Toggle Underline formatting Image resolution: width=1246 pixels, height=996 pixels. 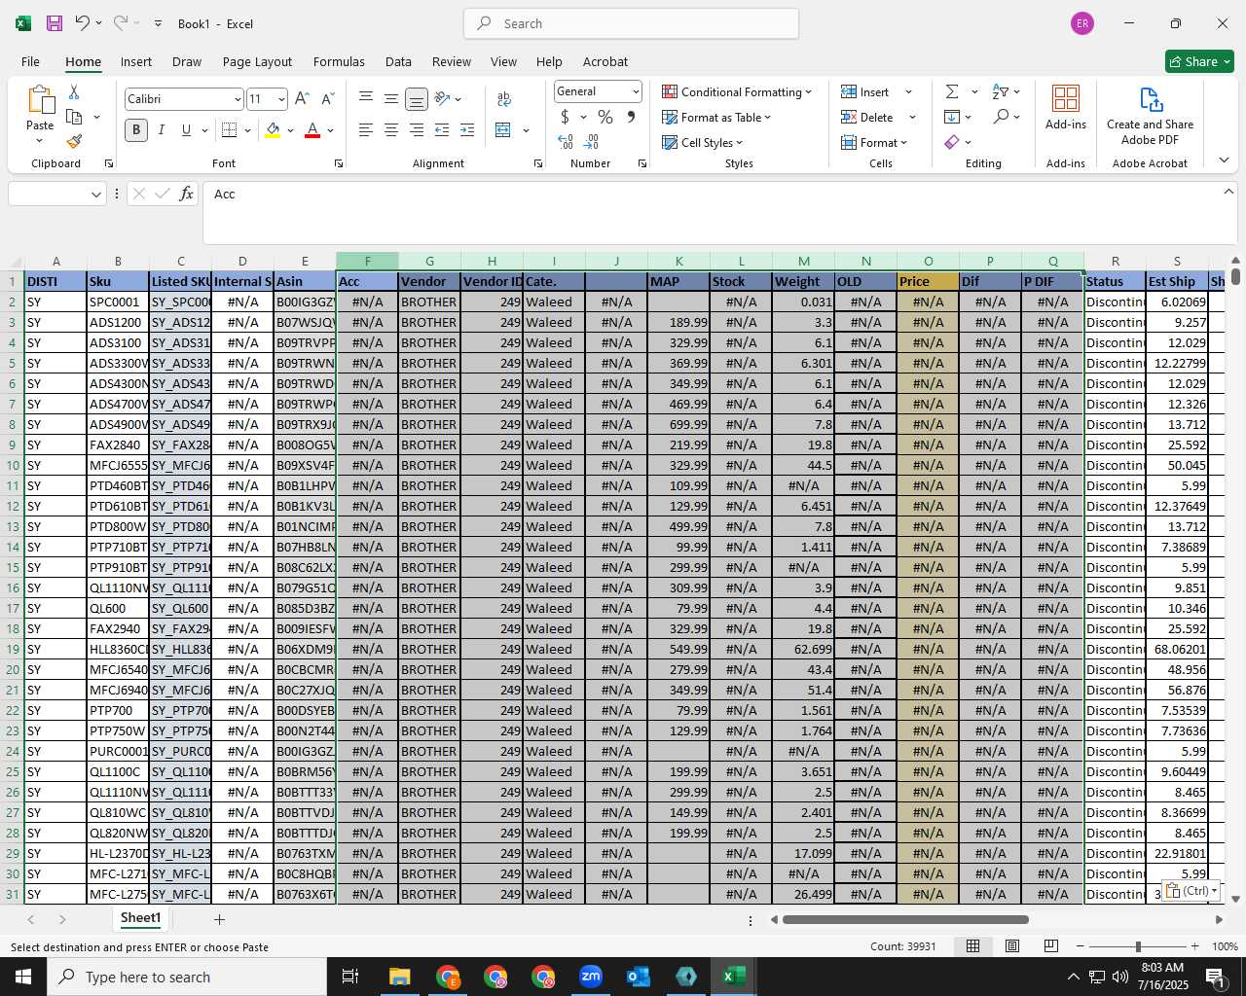click(186, 130)
